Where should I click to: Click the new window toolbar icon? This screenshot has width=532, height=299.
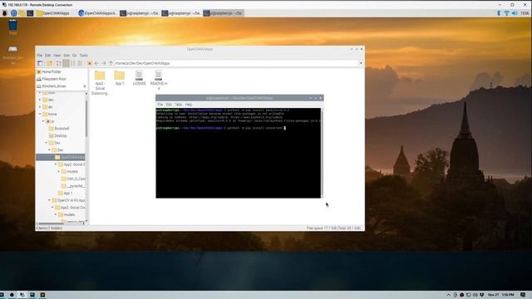(40, 63)
